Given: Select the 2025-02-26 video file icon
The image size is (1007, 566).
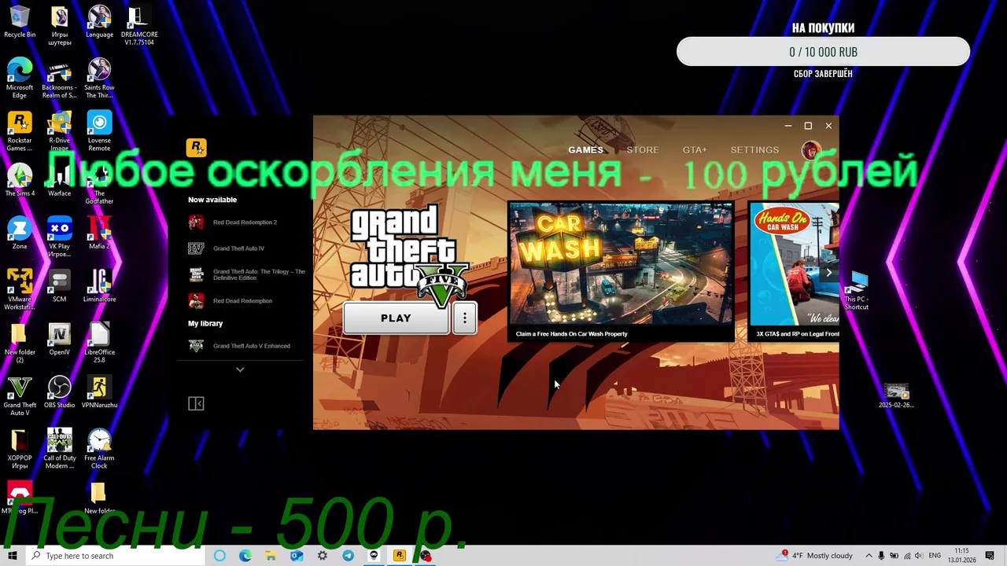Looking at the screenshot, I should (x=896, y=396).
